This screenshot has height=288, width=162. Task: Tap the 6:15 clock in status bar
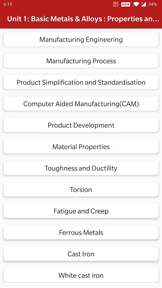coord(8,4)
